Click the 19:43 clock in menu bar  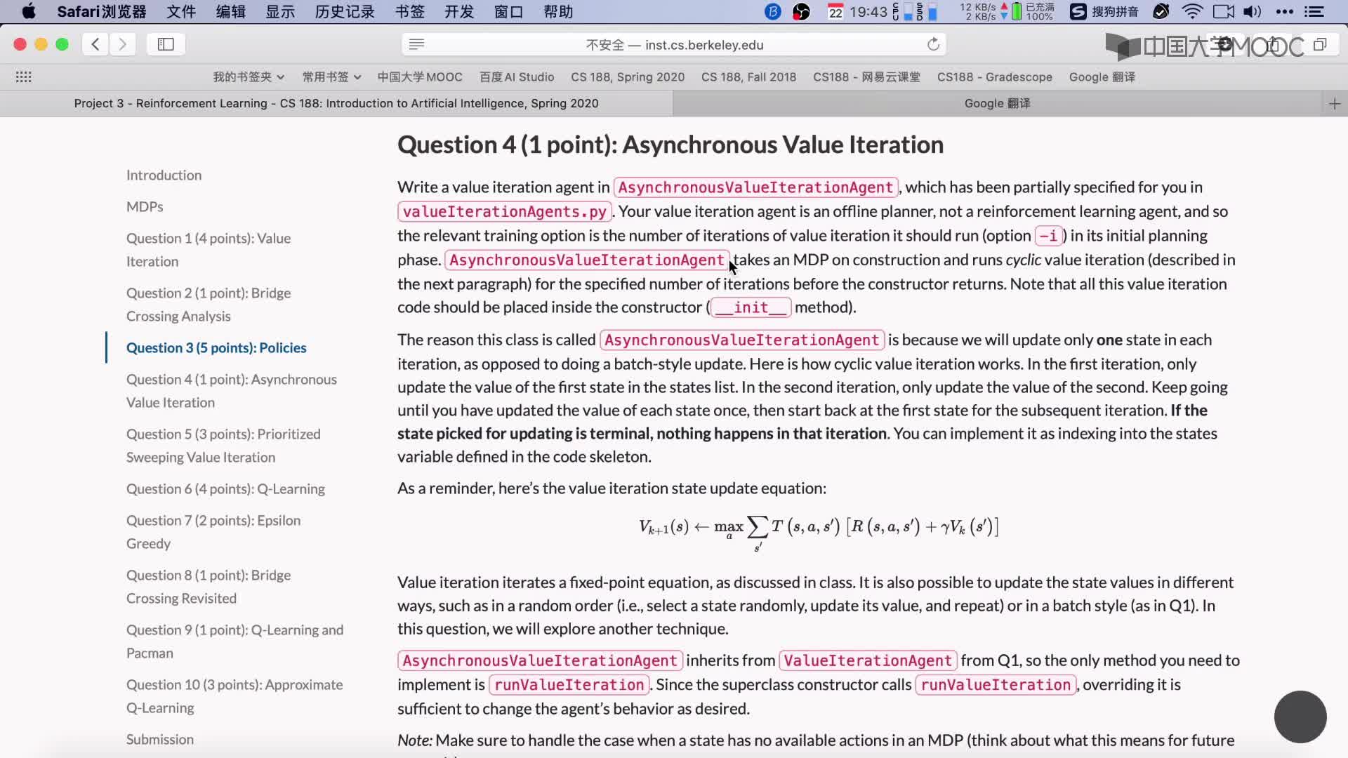(x=868, y=11)
